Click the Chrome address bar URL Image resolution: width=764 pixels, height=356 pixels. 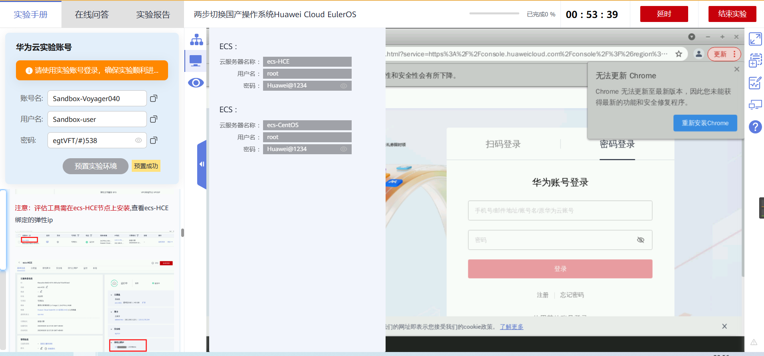point(527,54)
